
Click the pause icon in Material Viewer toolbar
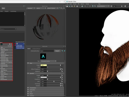tap(61, 8)
